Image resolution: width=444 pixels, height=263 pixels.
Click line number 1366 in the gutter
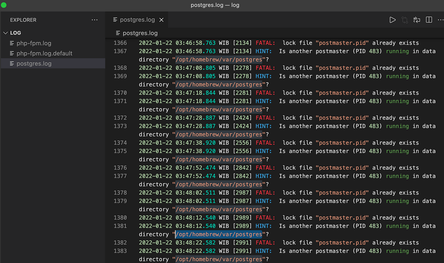pos(120,43)
